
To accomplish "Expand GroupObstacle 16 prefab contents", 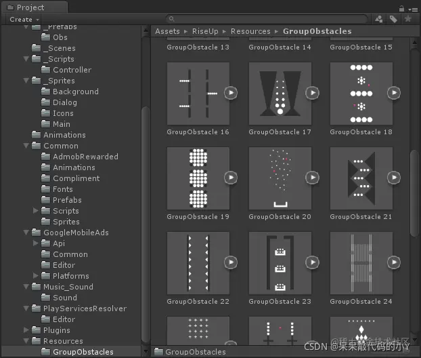I will tap(231, 93).
